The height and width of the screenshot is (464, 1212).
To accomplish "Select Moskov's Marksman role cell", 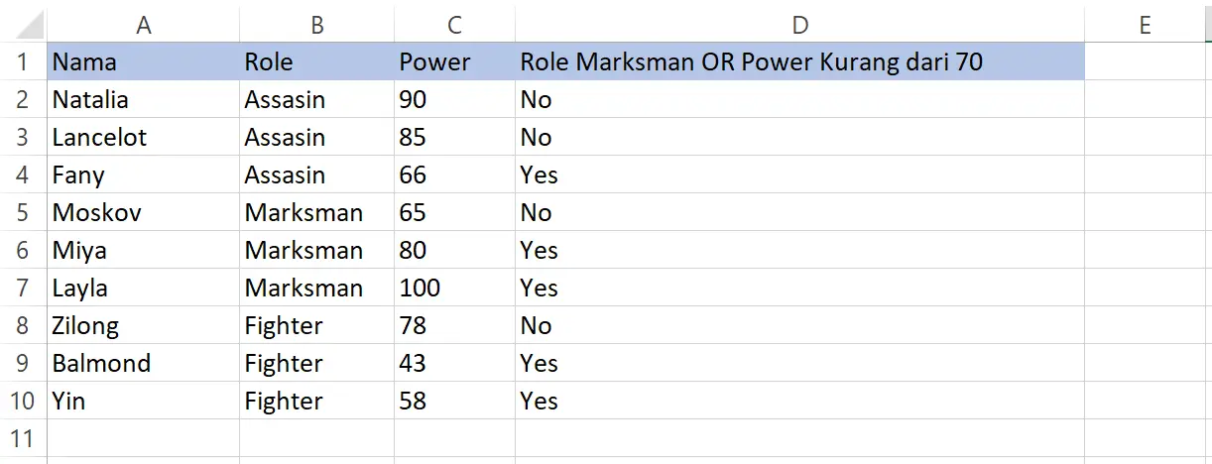I will [x=316, y=213].
